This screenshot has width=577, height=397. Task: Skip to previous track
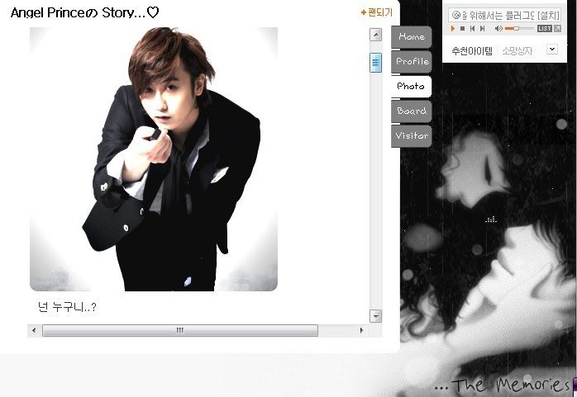(x=473, y=29)
